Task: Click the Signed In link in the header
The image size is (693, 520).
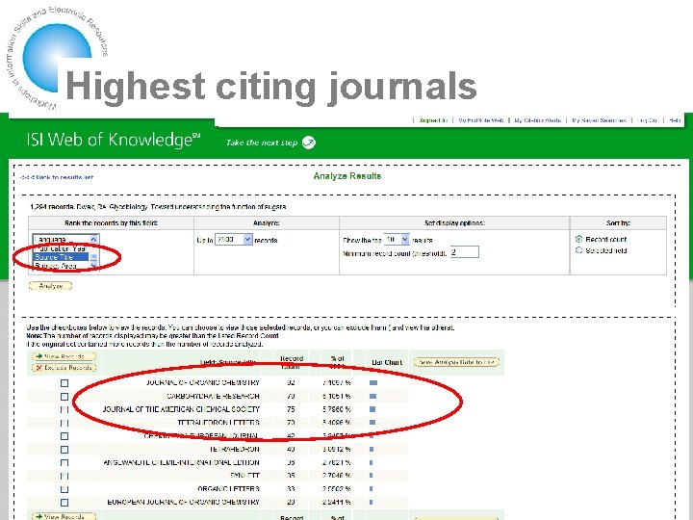Action: tap(433, 120)
